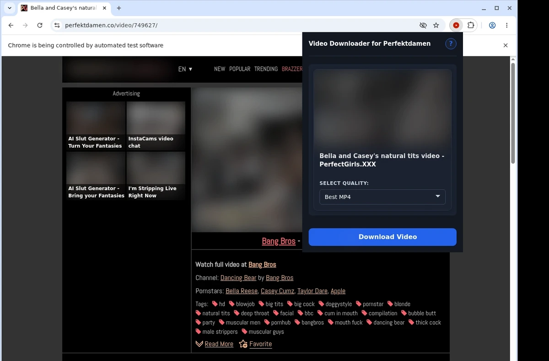Bookmark this page with the star icon
The width and height of the screenshot is (549, 361).
(436, 26)
